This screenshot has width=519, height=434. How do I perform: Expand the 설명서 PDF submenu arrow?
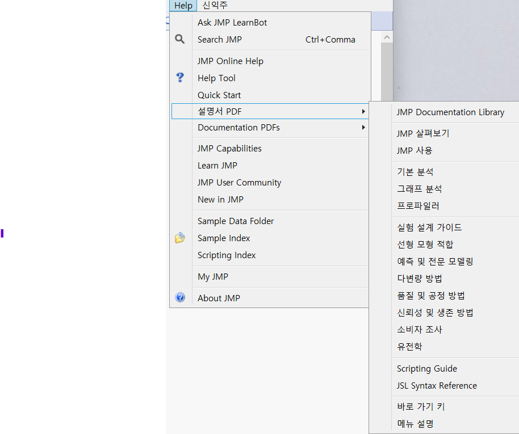tap(363, 111)
